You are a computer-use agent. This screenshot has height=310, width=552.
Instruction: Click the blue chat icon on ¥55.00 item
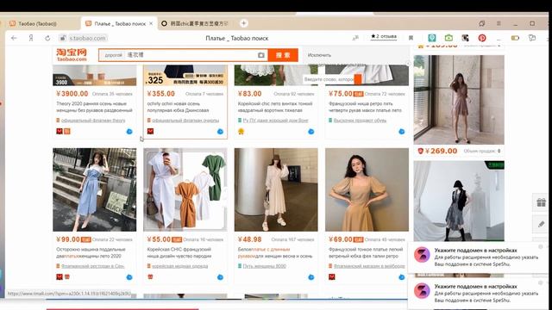220,277
